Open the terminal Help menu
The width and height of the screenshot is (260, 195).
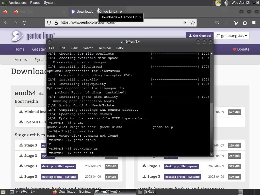[119, 48]
